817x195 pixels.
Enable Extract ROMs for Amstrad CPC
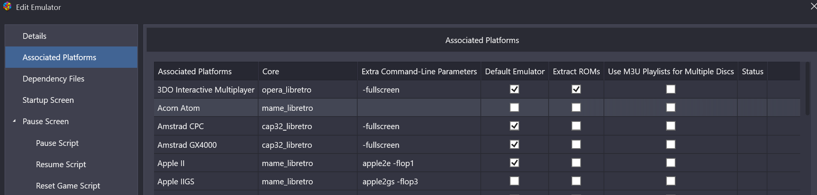pos(576,126)
